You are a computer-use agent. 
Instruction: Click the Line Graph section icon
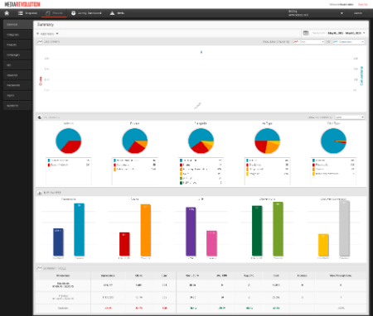point(40,41)
